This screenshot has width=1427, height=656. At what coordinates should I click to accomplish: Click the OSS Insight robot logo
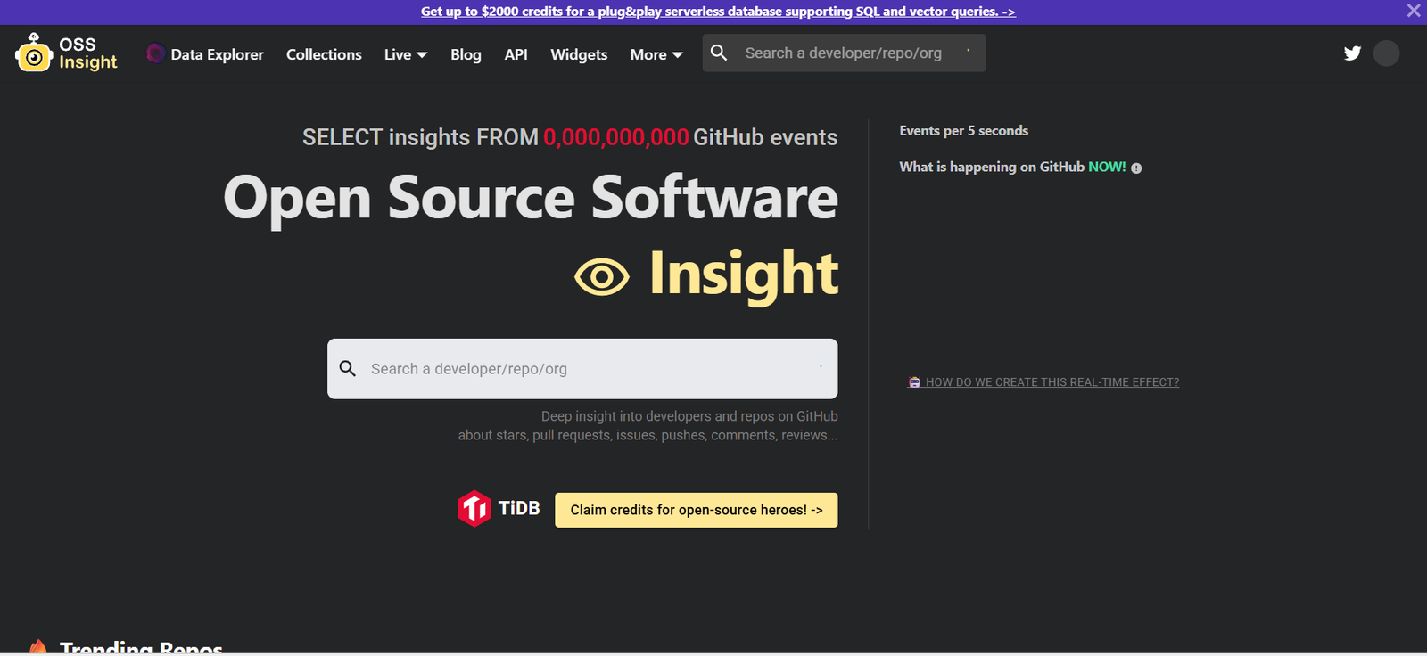point(34,53)
